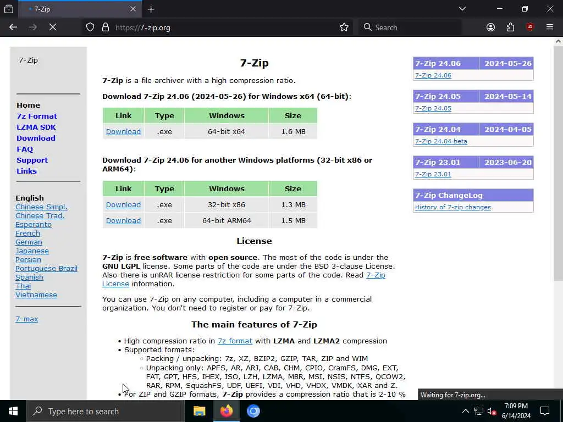Open the Firefox hamburger menu

549,27
